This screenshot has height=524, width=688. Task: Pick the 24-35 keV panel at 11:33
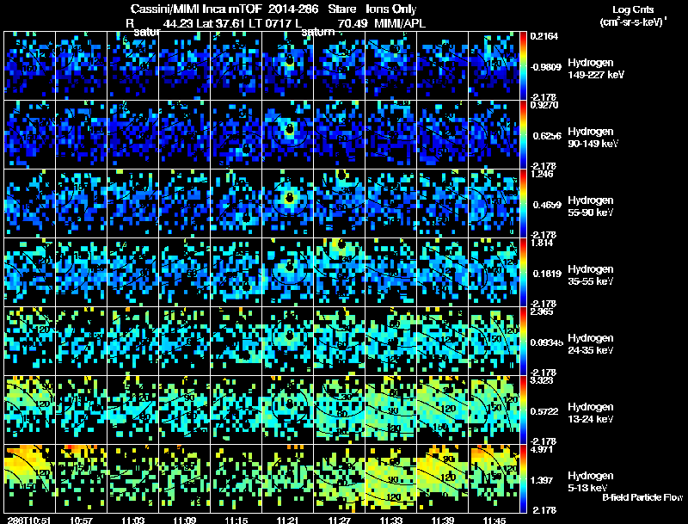click(x=390, y=341)
